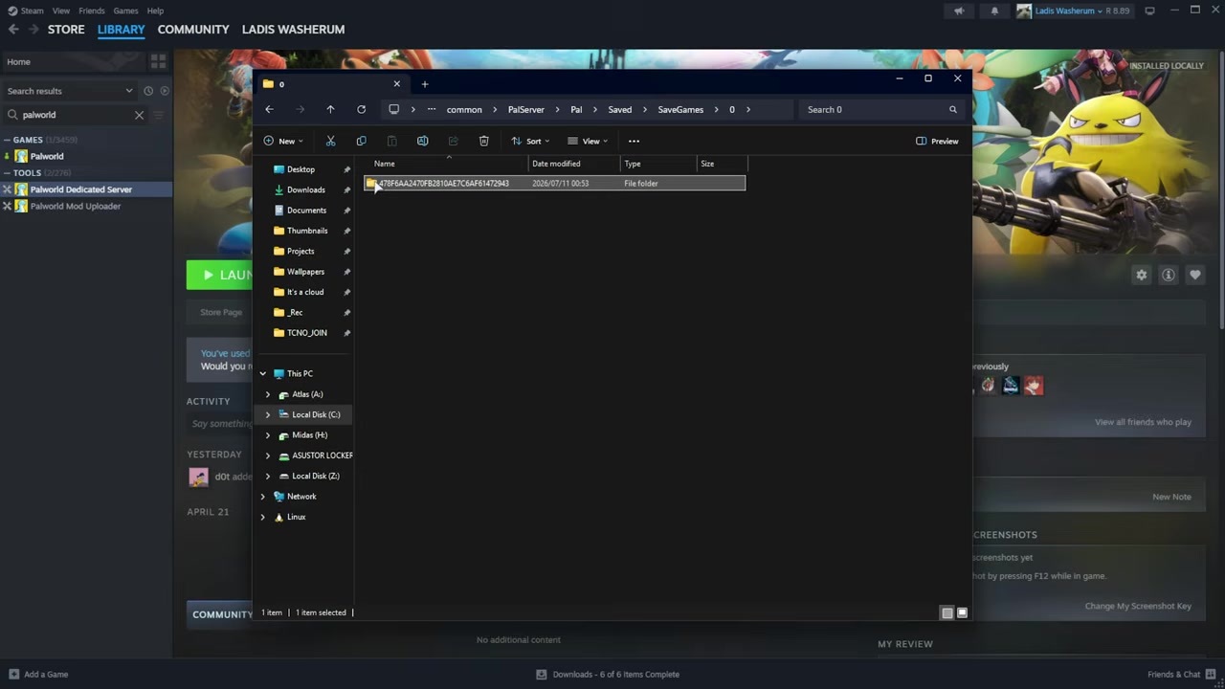Open Steam game settings gear icon
The width and height of the screenshot is (1225, 689).
coord(1141,275)
